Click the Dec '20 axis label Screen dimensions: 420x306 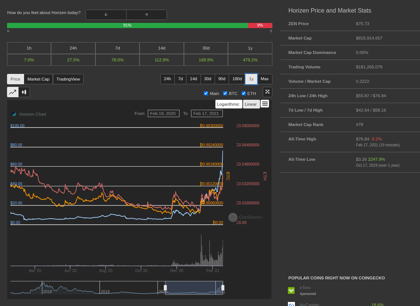click(x=177, y=271)
